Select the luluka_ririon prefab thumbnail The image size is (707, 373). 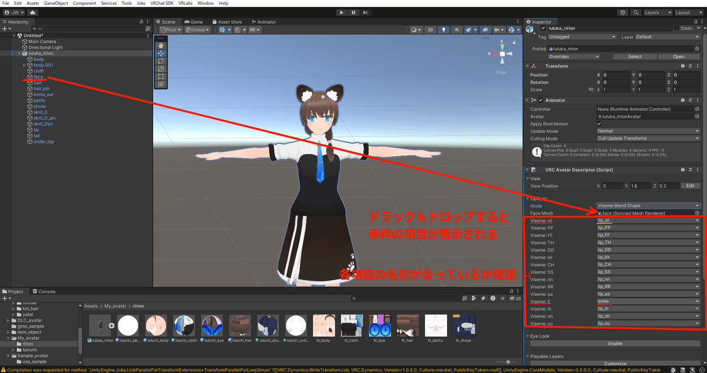[100, 325]
